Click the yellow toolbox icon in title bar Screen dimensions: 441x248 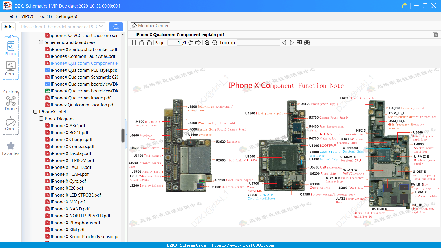[x=405, y=6]
